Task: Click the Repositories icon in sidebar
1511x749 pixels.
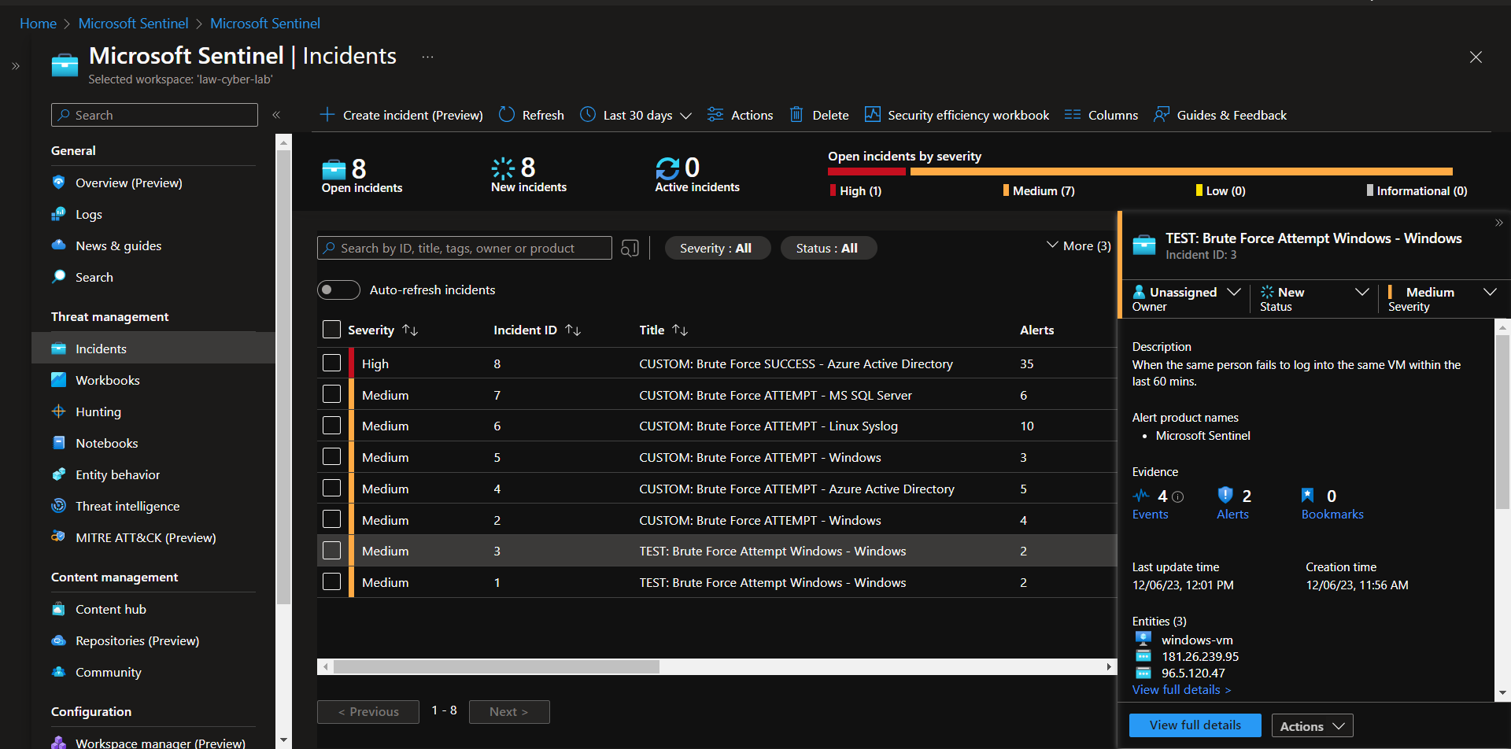Action: pyautogui.click(x=58, y=640)
